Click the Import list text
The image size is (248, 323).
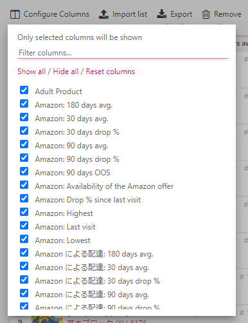coord(130,14)
